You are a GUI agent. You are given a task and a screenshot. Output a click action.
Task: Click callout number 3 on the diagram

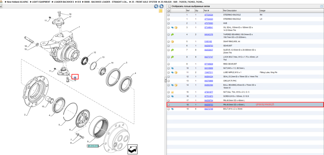click(x=126, y=63)
